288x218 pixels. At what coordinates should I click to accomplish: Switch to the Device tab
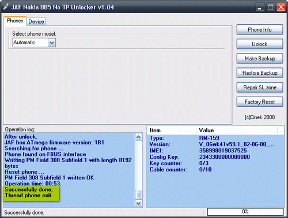pyautogui.click(x=36, y=21)
